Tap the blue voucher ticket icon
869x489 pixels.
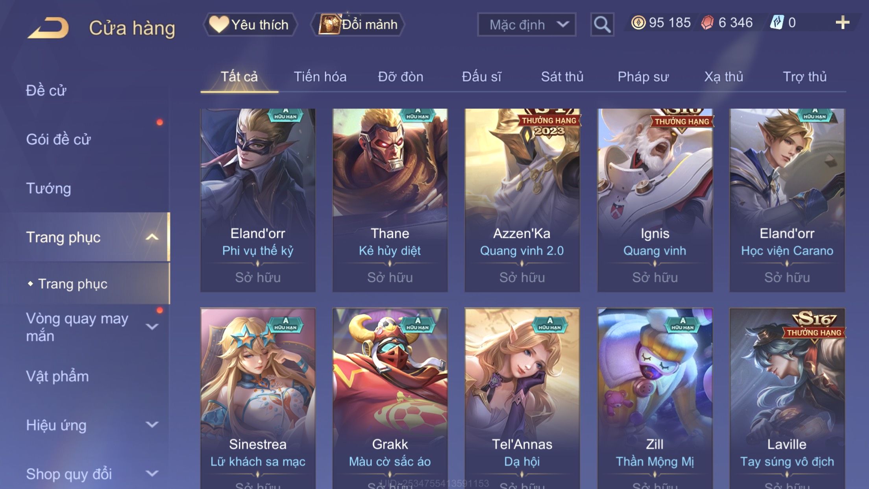[x=777, y=23]
